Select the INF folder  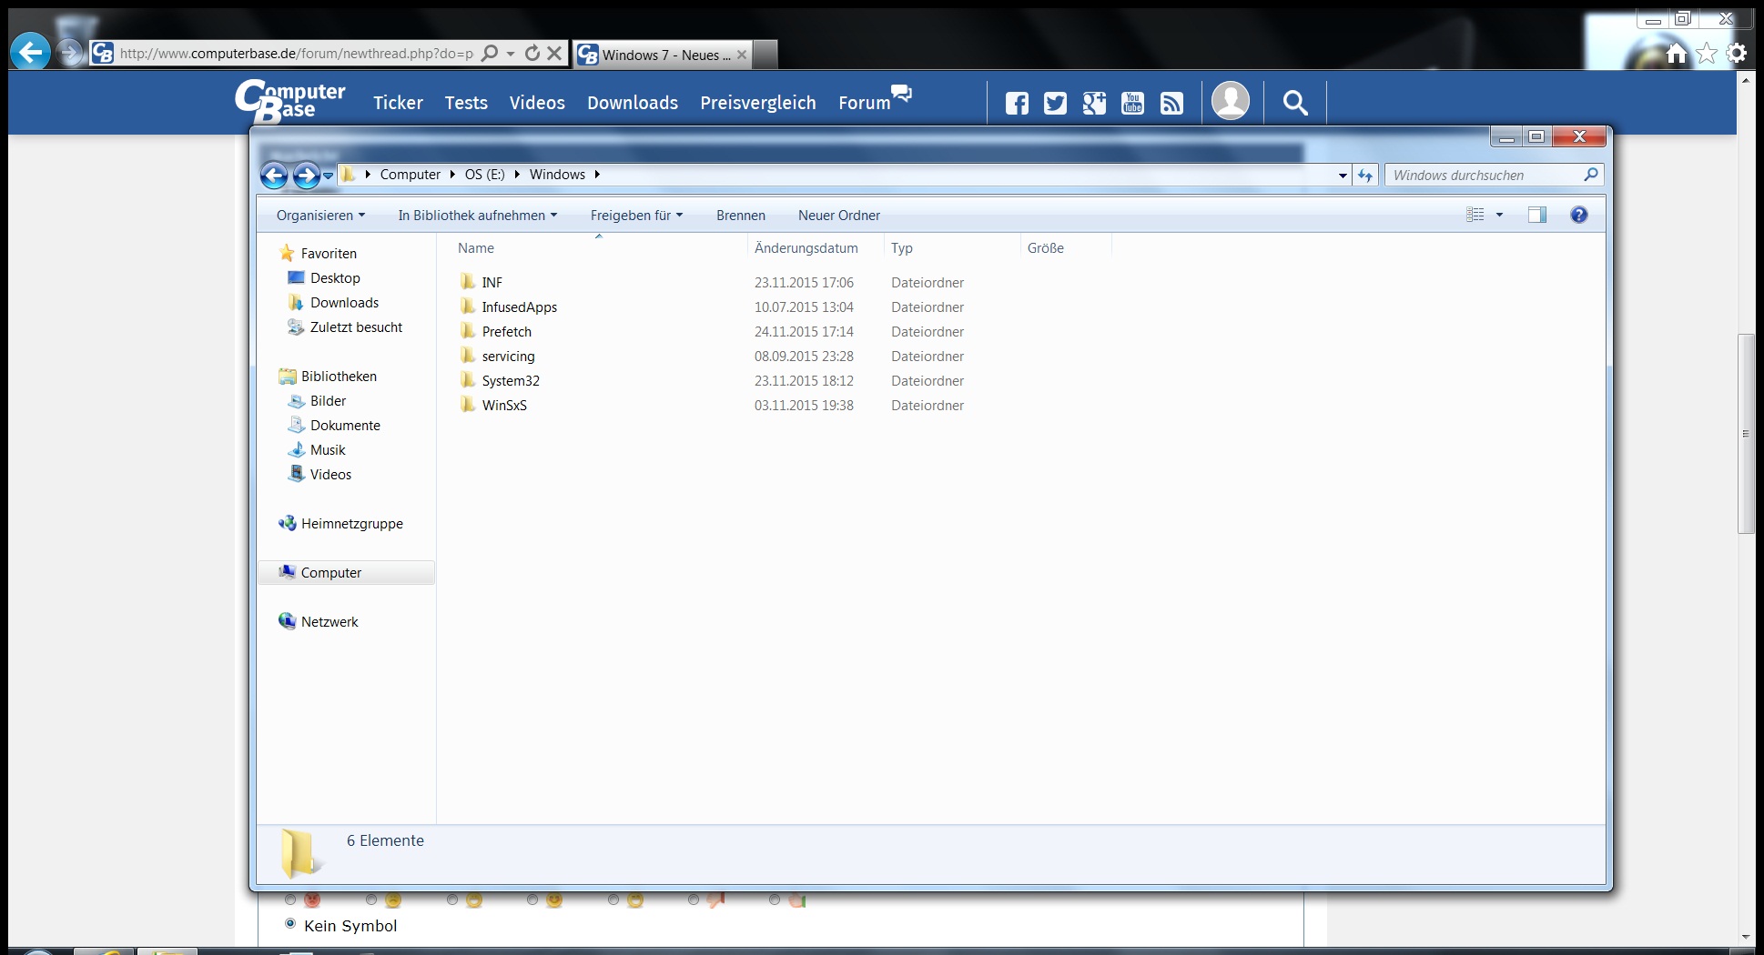(492, 283)
